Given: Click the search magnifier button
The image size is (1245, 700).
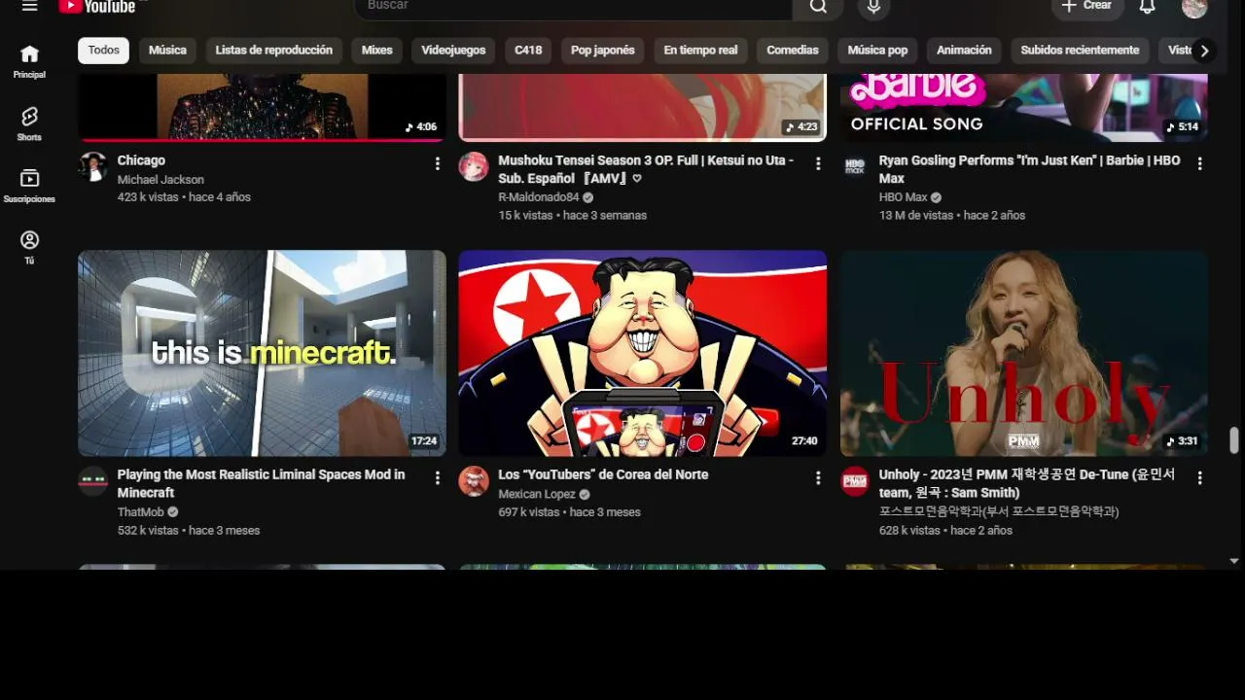Looking at the screenshot, I should pyautogui.click(x=818, y=7).
